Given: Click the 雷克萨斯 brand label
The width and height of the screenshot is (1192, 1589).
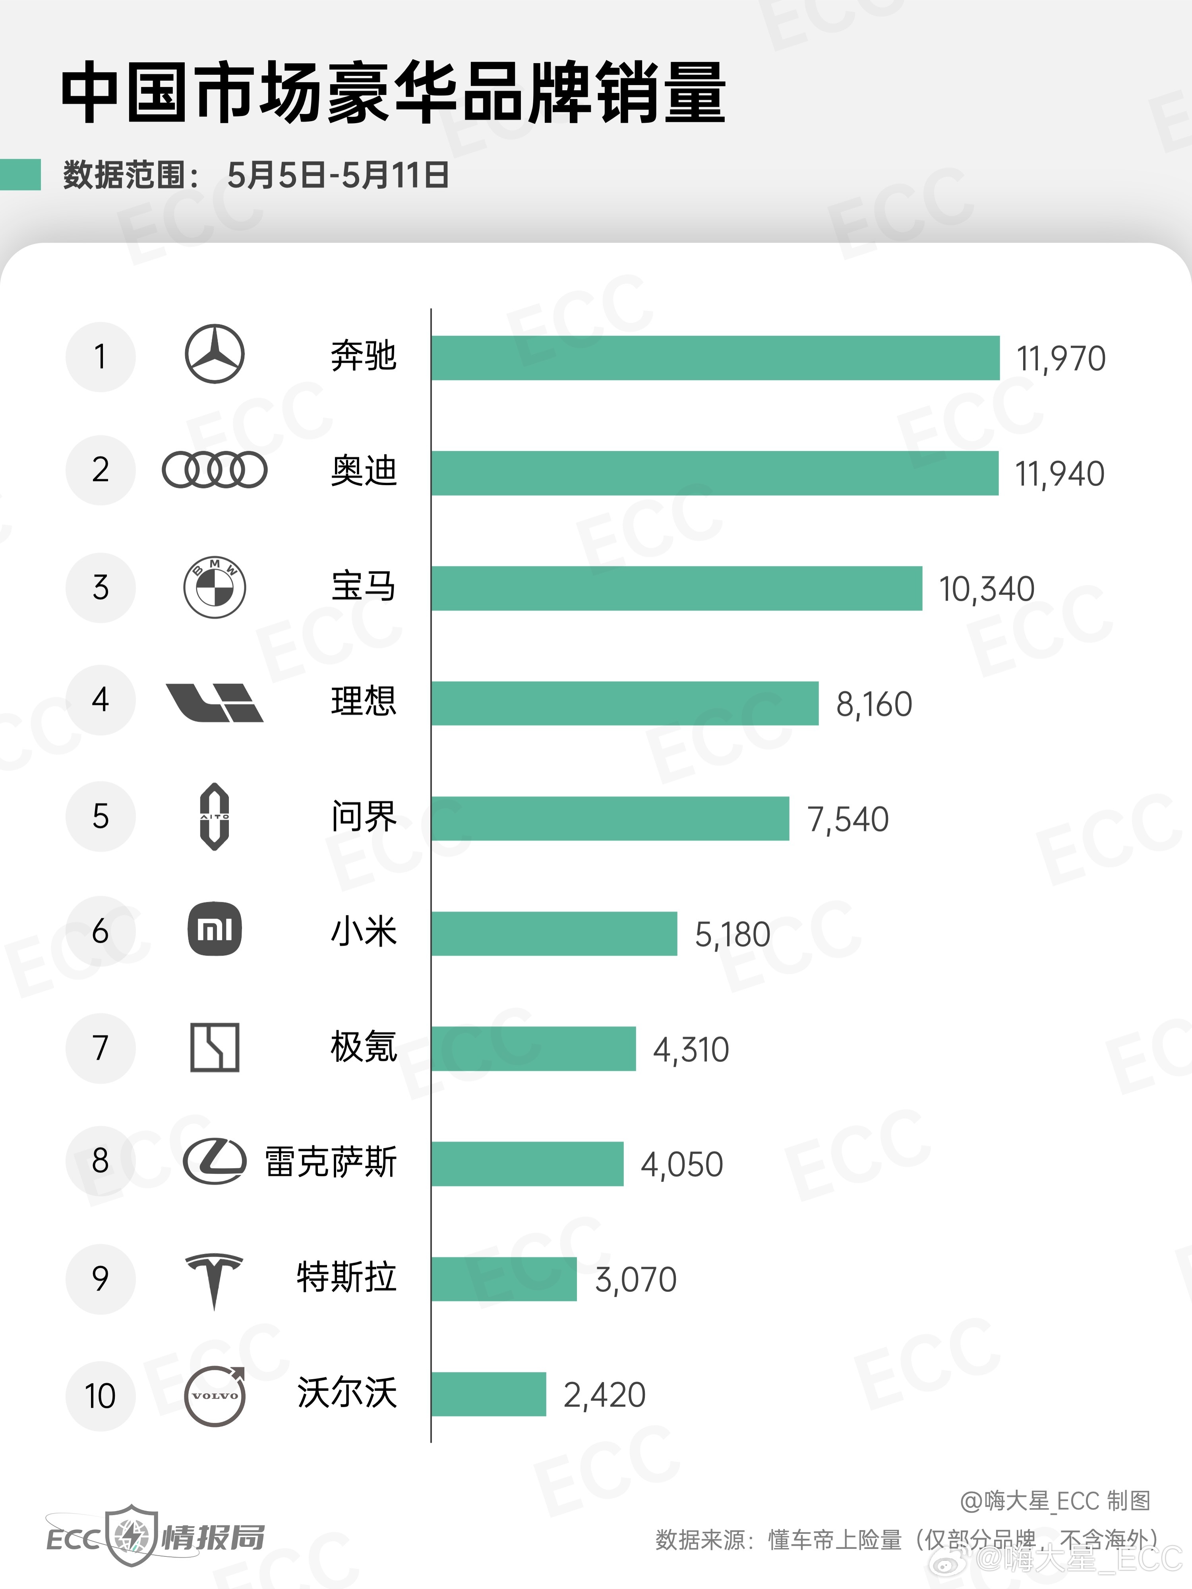Looking at the screenshot, I should 331,1161.
